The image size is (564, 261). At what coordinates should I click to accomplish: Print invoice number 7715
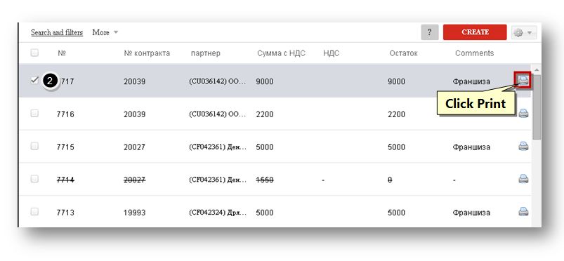pyautogui.click(x=523, y=146)
